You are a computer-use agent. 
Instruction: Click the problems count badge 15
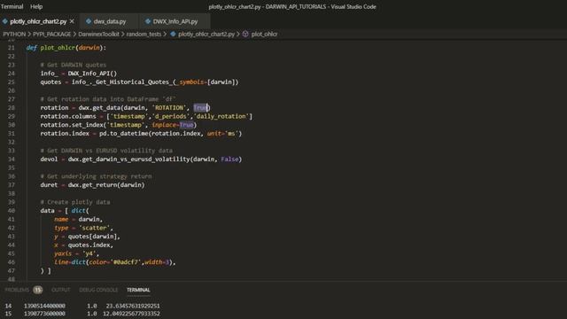[37, 290]
